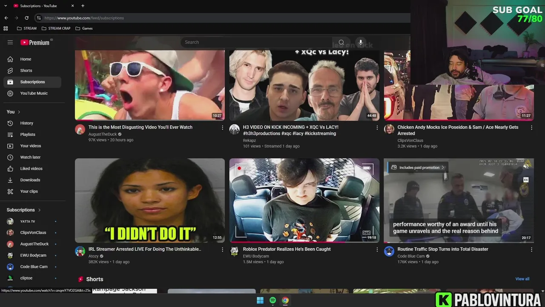Click the Home icon in sidebar
545x307 pixels.
(10, 59)
